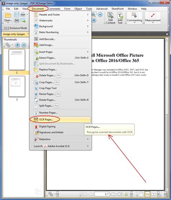Open the Help menu
Viewport: 171px width, 200px height.
tap(144, 9)
